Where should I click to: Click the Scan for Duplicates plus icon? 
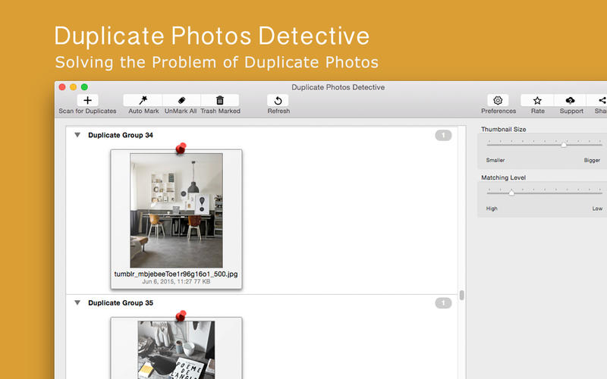coord(87,101)
